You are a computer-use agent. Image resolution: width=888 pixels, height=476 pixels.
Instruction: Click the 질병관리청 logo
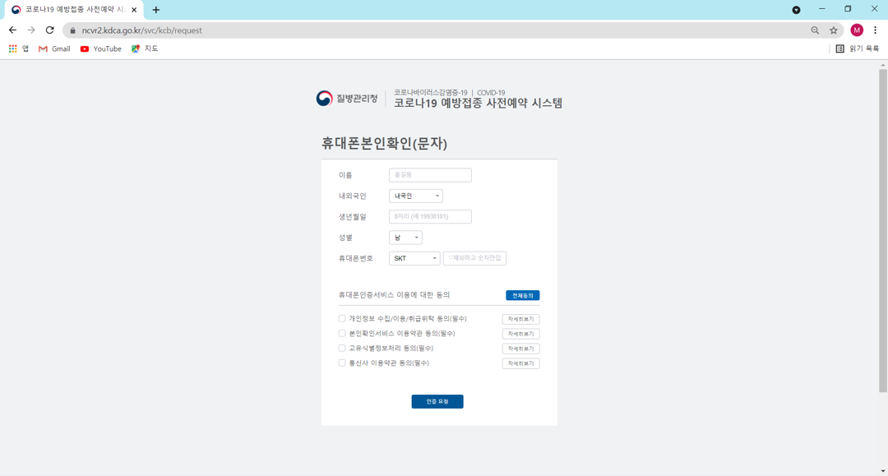click(347, 99)
